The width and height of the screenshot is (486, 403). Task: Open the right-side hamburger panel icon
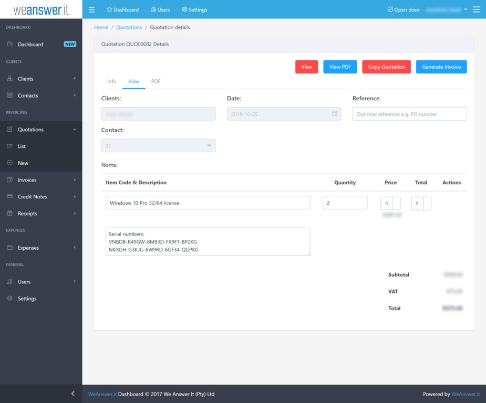tap(477, 9)
